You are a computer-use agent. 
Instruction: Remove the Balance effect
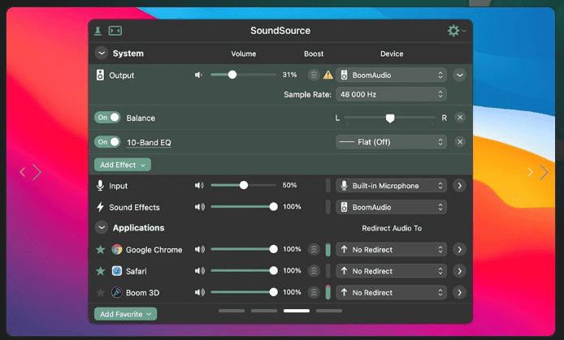(x=460, y=118)
